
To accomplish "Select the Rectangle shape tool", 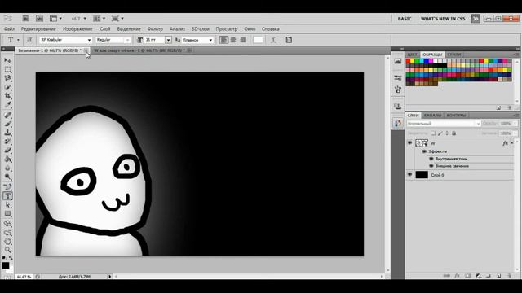I will [x=7, y=214].
